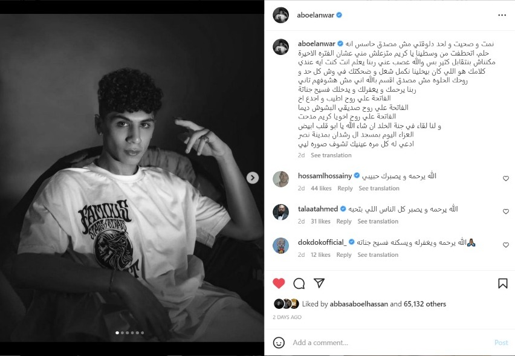
Task: Open the comment speech bubble icon
Action: click(x=299, y=283)
